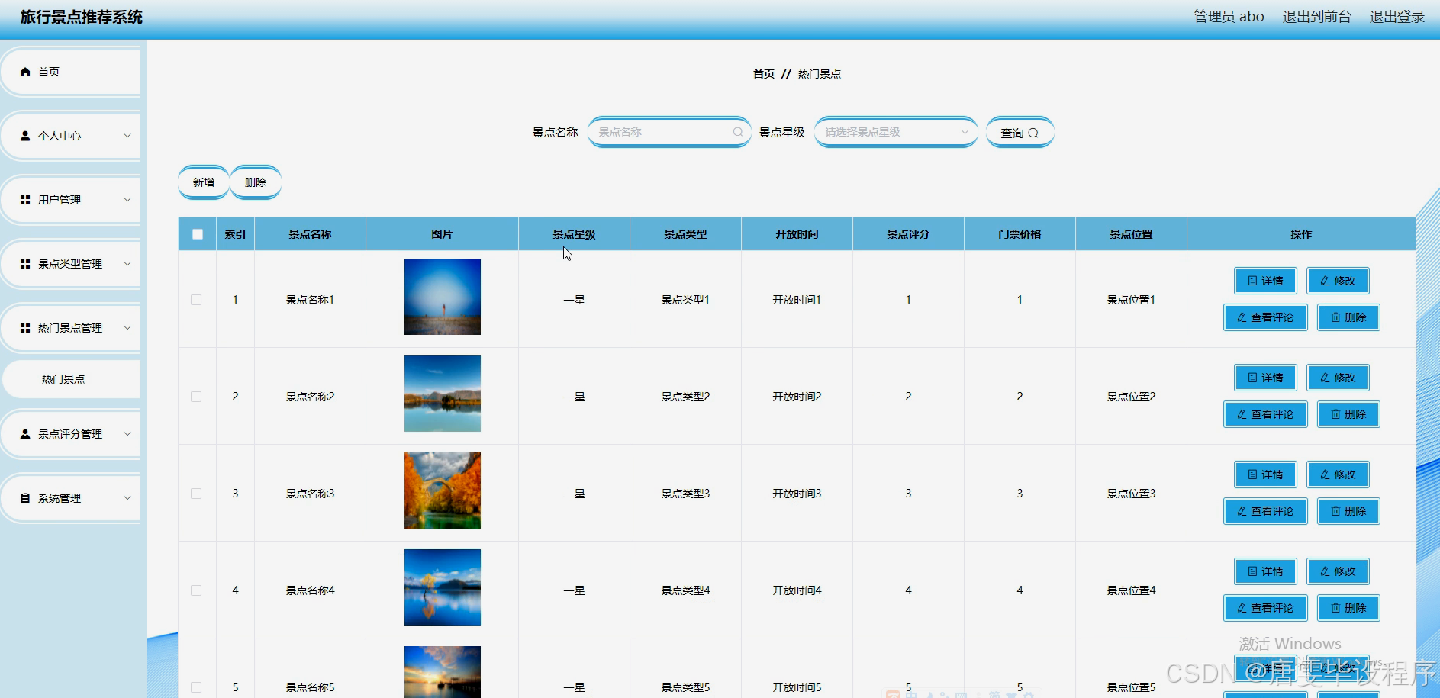Click 删除 in row 景点名称2

click(1348, 414)
